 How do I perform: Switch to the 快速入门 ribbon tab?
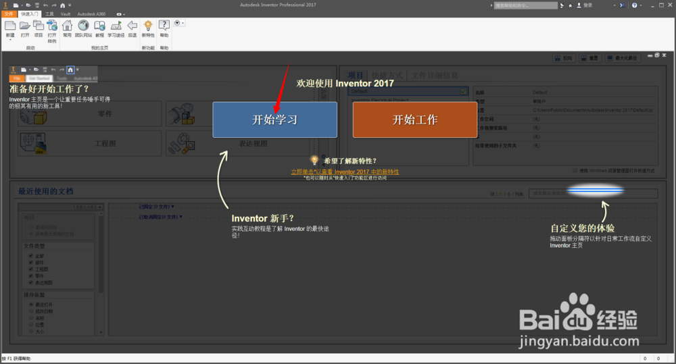pyautogui.click(x=29, y=14)
